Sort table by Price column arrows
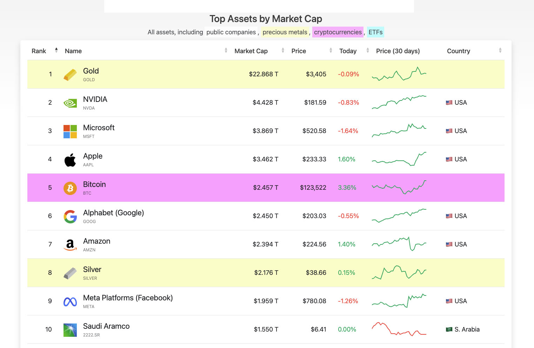534x348 pixels. click(x=331, y=50)
